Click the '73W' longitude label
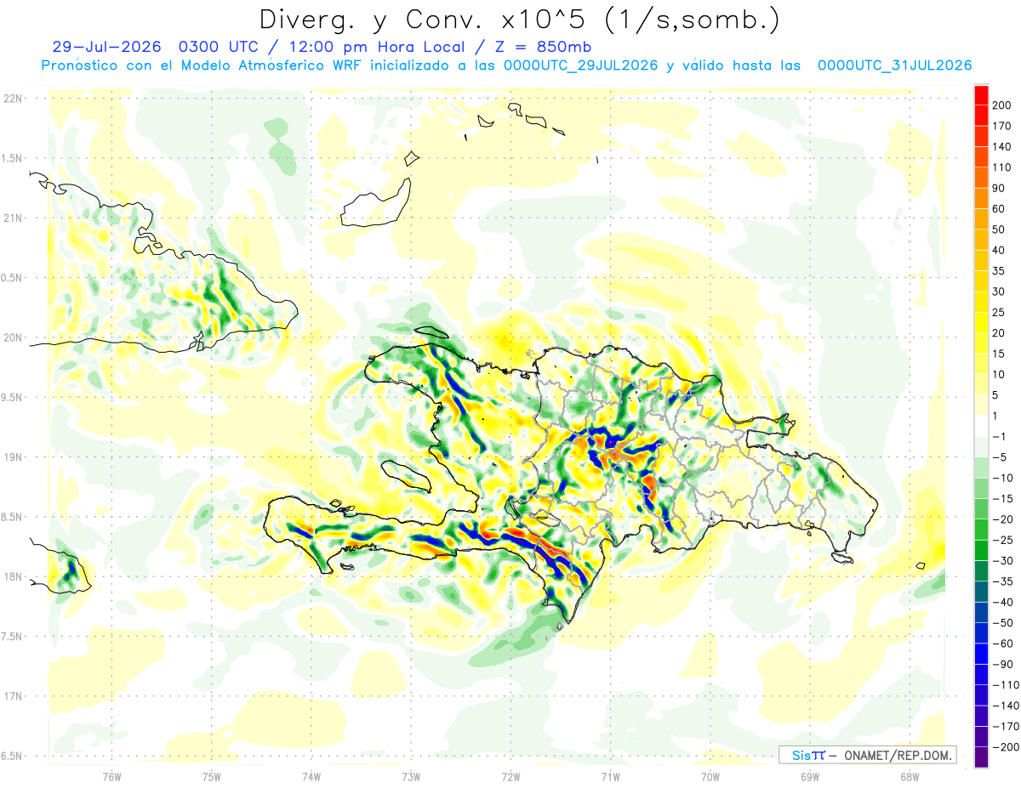The height and width of the screenshot is (788, 1021). pos(411,777)
